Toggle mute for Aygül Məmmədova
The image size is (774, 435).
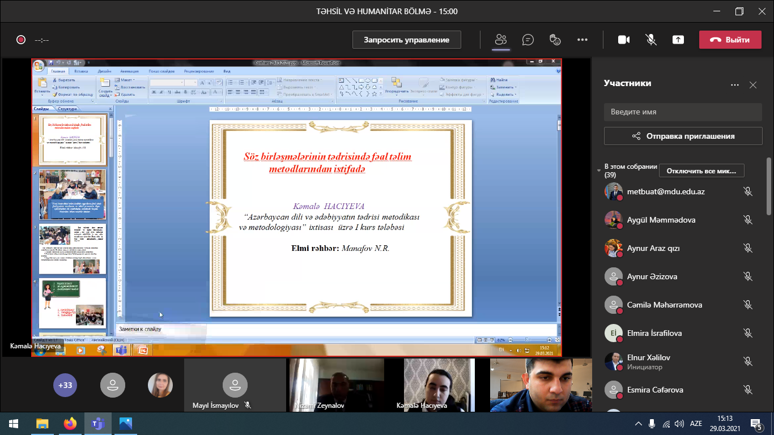tap(748, 220)
